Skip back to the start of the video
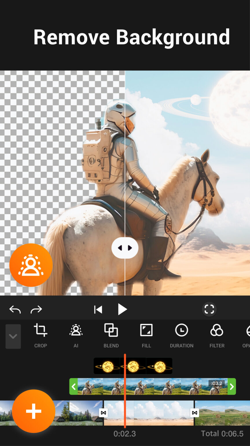The image size is (250, 446). point(98,309)
